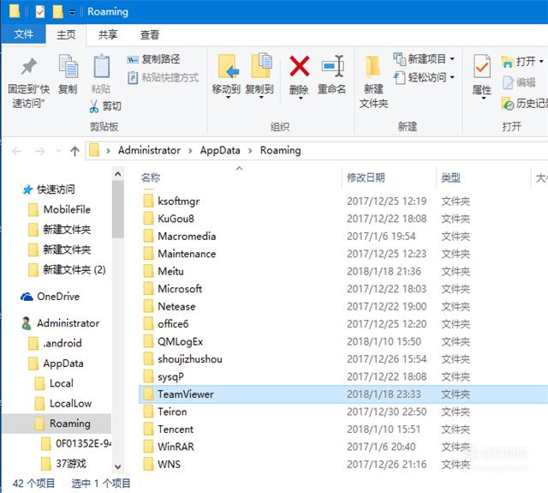Click the title bar new folder icon
The image size is (548, 493).
pos(57,12)
